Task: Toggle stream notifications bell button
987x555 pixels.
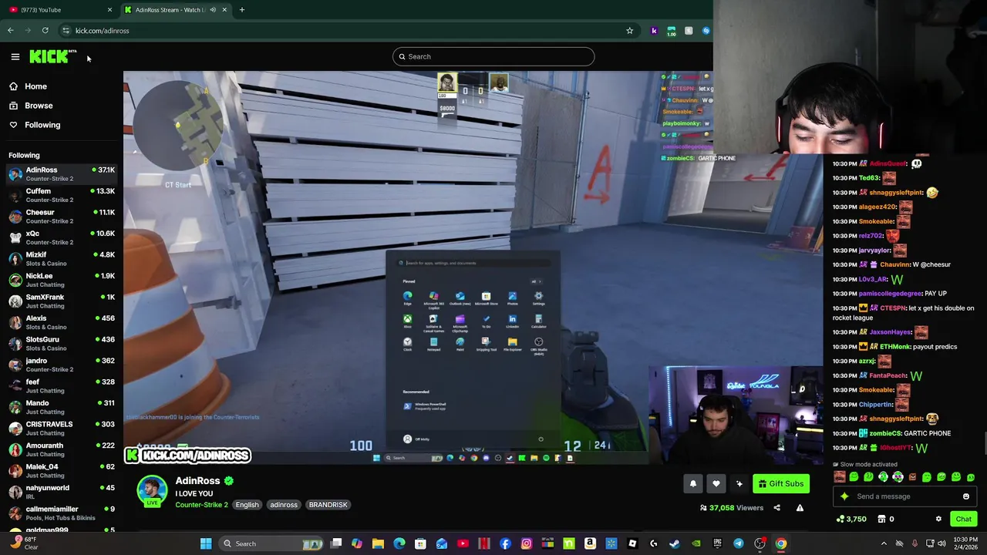Action: 692,483
